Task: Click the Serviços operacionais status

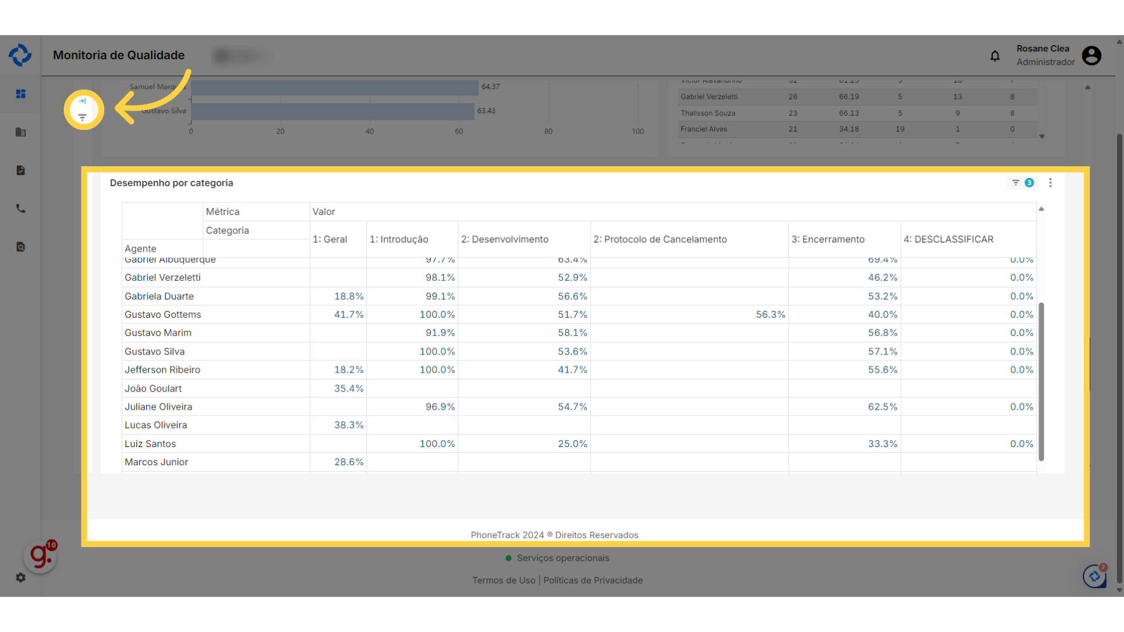Action: click(557, 558)
